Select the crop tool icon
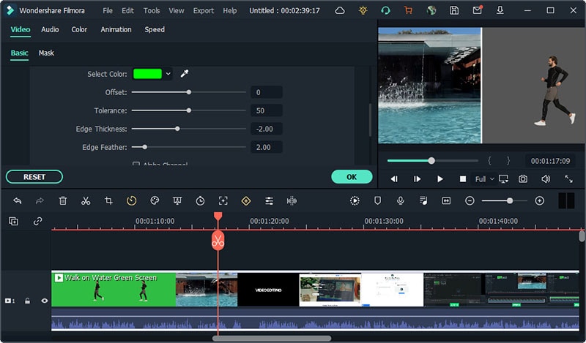The image size is (586, 343). [x=108, y=201]
